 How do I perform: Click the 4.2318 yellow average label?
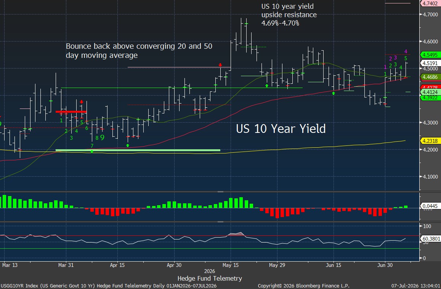click(429, 141)
